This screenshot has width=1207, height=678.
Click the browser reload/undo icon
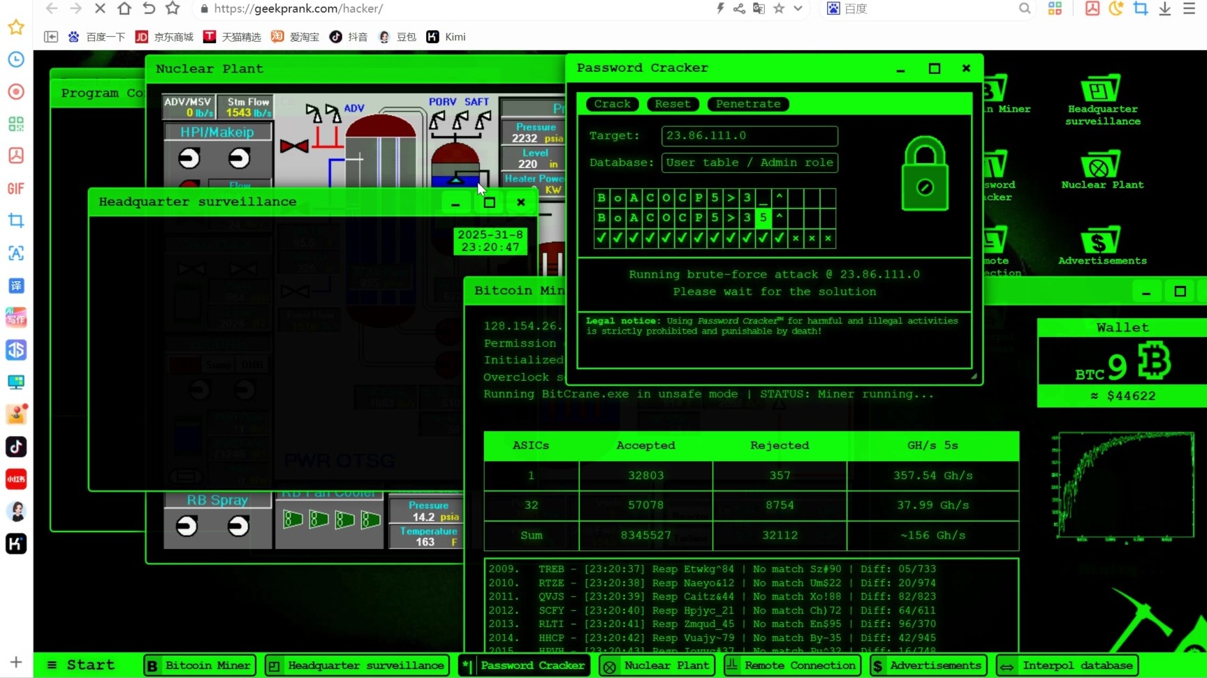[148, 8]
